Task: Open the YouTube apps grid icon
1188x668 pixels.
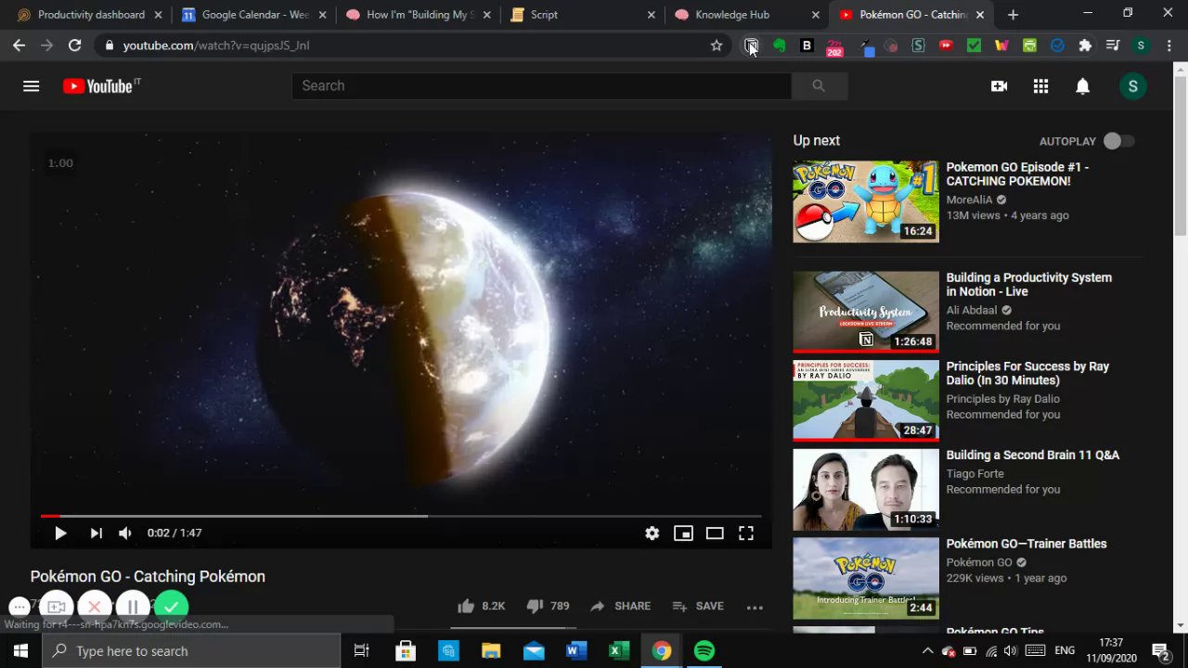Action: click(x=1040, y=86)
